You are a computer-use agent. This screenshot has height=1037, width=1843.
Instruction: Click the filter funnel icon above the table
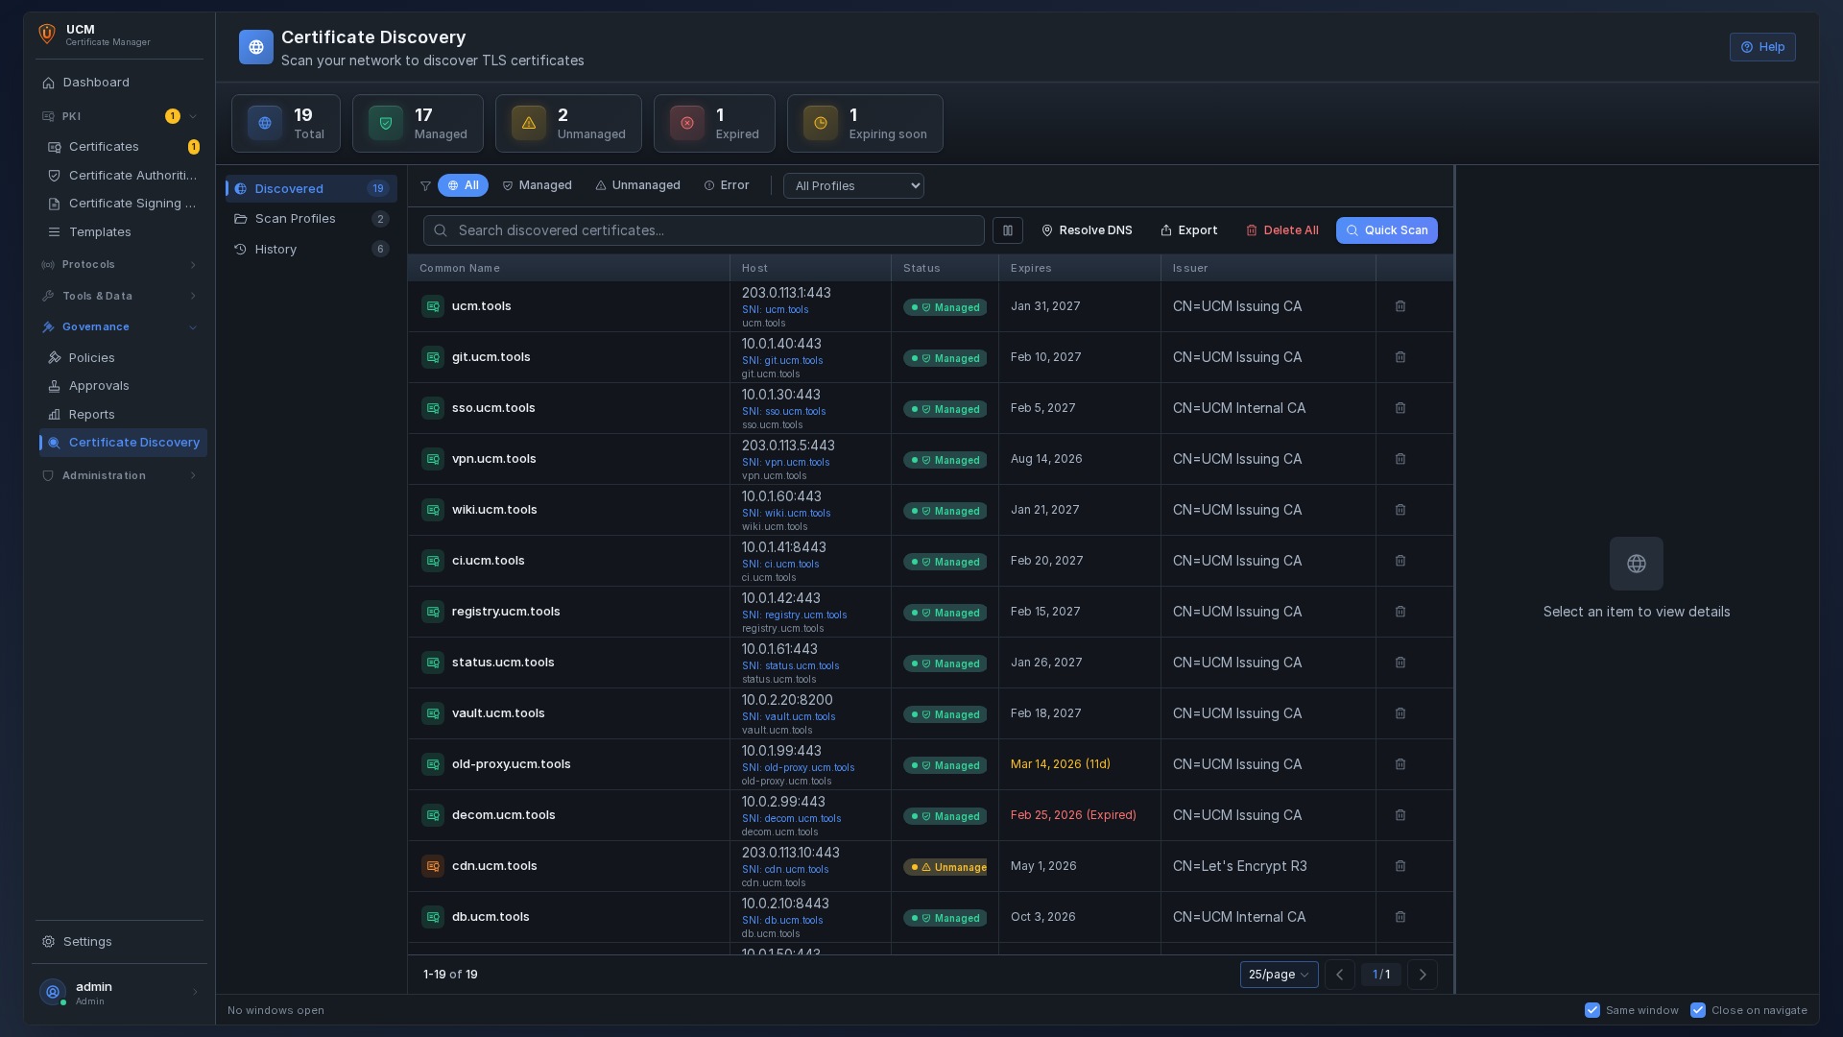pos(425,186)
